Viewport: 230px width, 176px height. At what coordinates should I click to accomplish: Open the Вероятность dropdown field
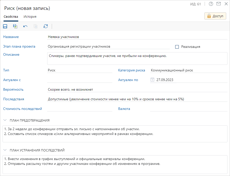pyautogui.click(x=137, y=90)
